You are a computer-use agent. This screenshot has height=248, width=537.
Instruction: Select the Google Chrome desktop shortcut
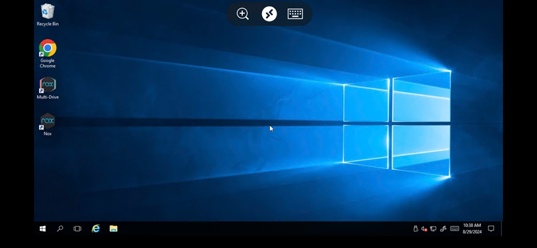47,53
